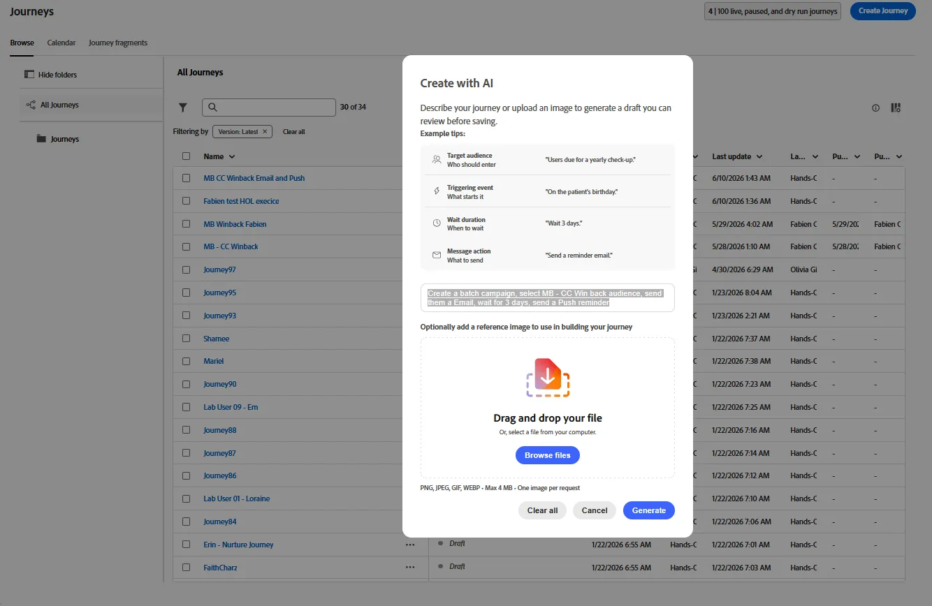
Task: Click the journeys search input field
Action: [269, 108]
